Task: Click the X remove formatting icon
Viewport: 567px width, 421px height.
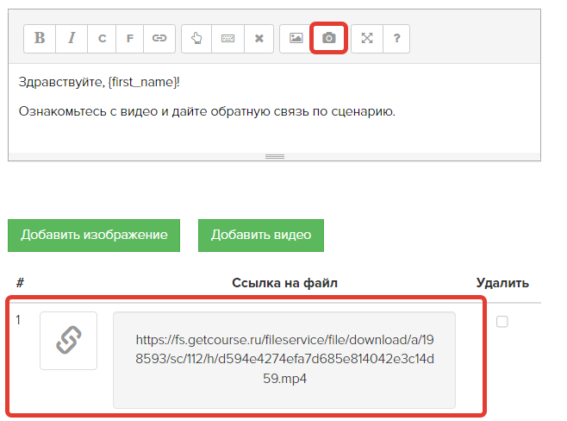Action: tap(259, 38)
